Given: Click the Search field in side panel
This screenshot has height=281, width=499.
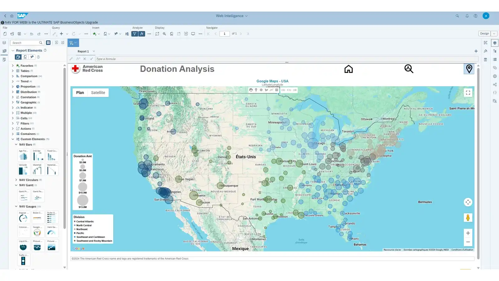Looking at the screenshot, I should (25, 43).
